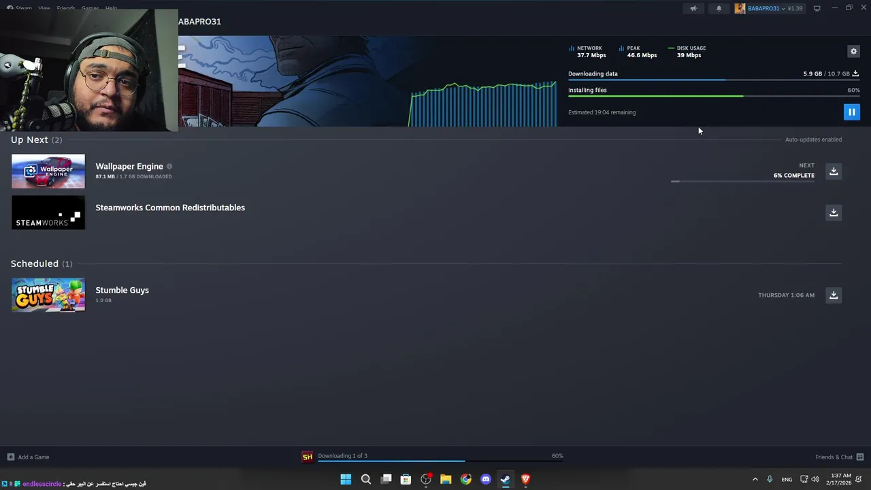Open Task View on taskbar
Screen dimensions: 871x490
click(x=386, y=480)
